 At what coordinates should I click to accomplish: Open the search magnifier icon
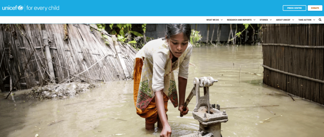click(x=320, y=20)
